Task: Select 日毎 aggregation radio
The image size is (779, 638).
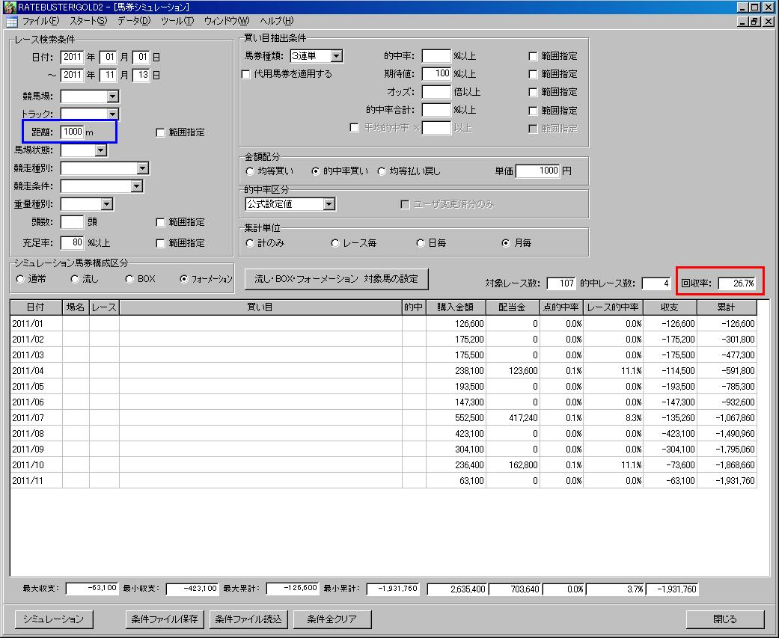Action: click(421, 243)
